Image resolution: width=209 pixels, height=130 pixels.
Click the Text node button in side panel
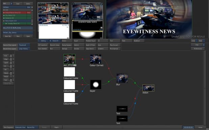tap(6, 80)
